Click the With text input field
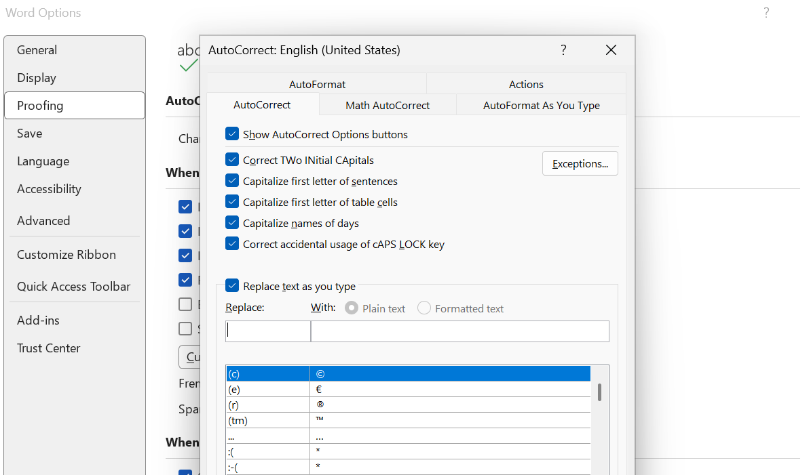 (459, 331)
